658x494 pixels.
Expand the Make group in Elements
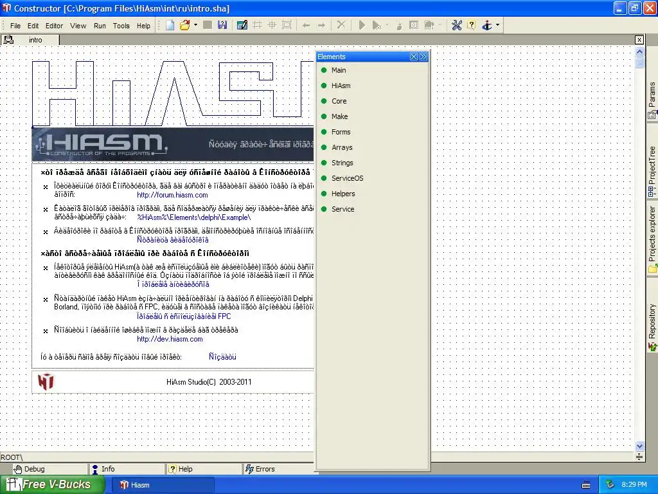coord(339,116)
